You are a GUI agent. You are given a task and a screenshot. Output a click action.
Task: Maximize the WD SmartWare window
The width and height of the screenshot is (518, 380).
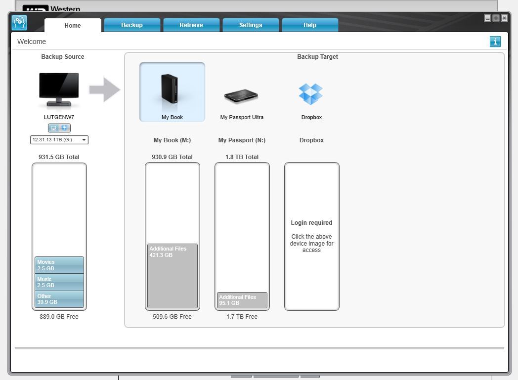(496, 18)
